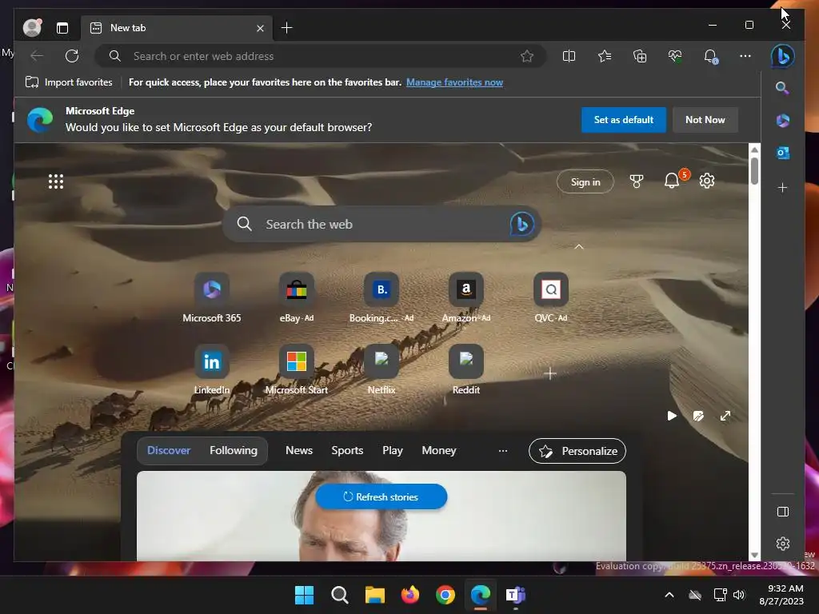Open the volume control in tray
The width and height of the screenshot is (819, 614).
coord(738,595)
